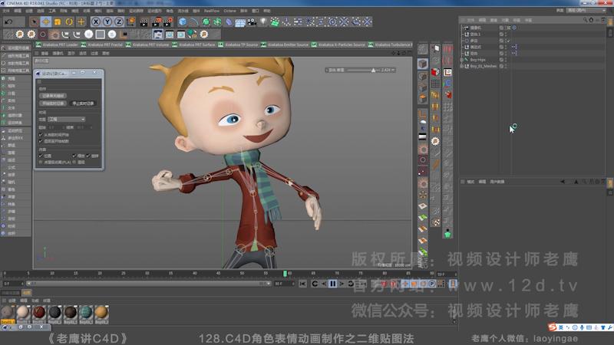Open the time mode dropdown in the dialog

coord(67,120)
